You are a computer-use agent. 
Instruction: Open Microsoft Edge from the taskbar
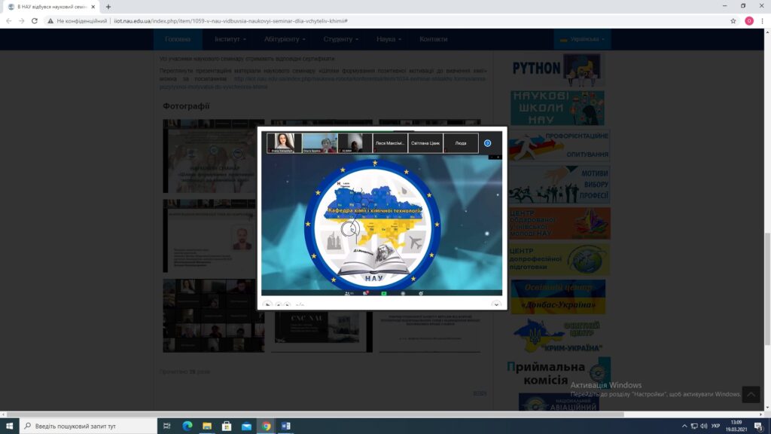pyautogui.click(x=187, y=426)
